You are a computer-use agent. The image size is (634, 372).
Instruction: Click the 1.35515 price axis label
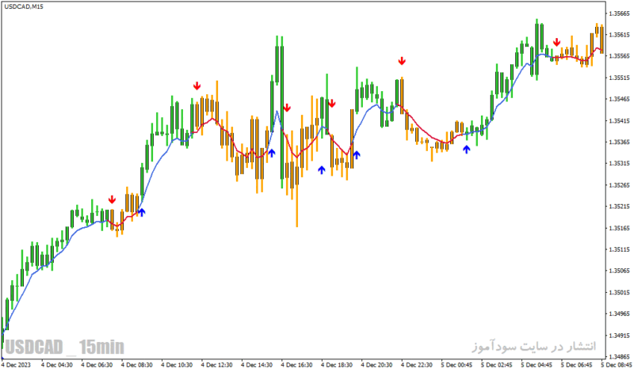(619, 78)
